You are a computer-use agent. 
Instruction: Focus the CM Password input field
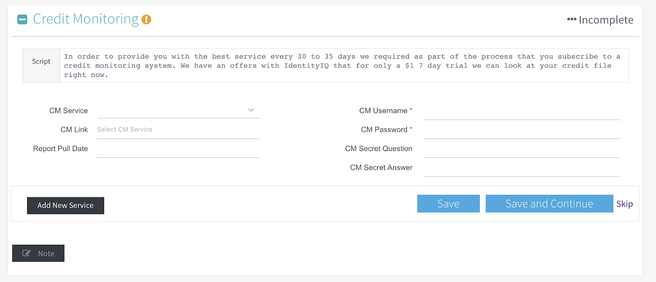(522, 130)
